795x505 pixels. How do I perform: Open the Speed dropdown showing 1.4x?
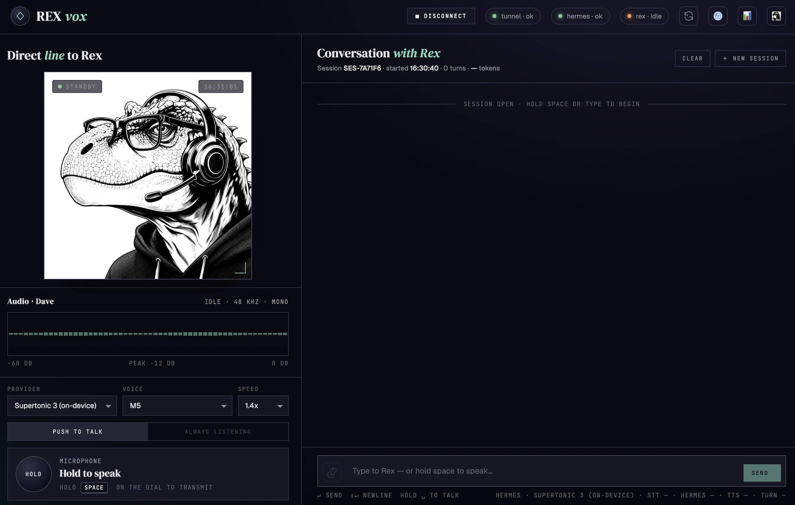(263, 405)
